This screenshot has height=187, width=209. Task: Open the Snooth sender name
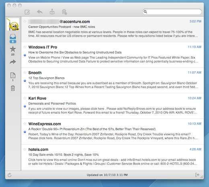(x=35, y=73)
